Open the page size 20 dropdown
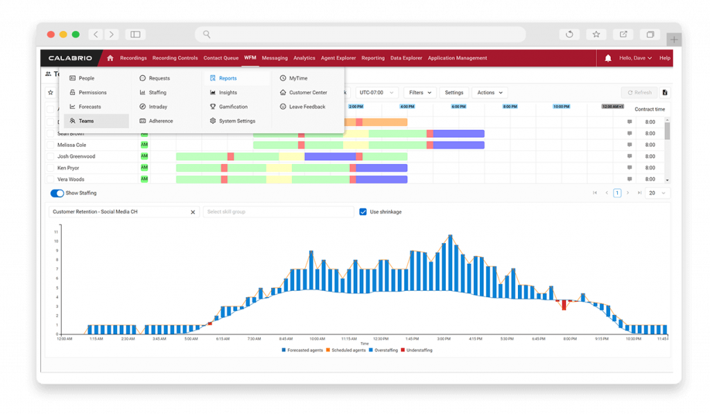710x414 pixels. point(655,193)
